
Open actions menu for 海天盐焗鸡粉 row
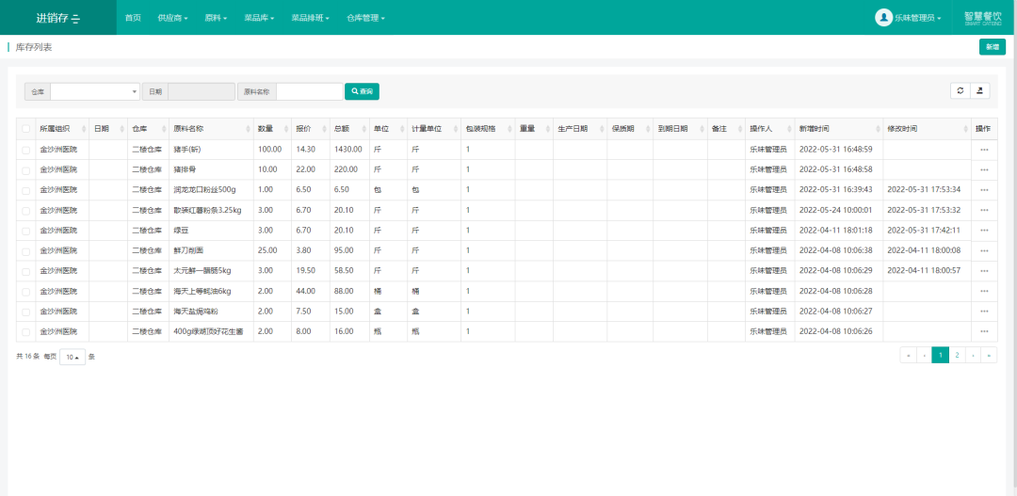[984, 312]
